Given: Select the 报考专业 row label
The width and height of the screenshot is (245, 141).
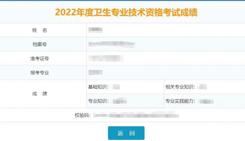Looking at the screenshot, I should [x=39, y=73].
